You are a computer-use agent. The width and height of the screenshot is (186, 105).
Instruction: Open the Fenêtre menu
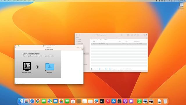29,1
